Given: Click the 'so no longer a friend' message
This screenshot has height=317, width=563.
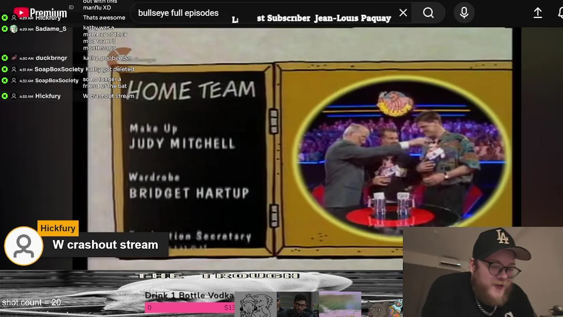Looking at the screenshot, I should pos(105,83).
